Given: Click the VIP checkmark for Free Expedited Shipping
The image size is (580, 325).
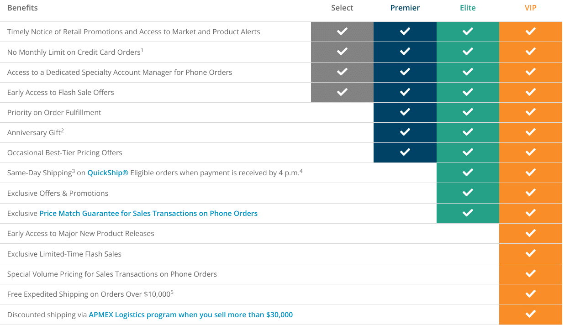Looking at the screenshot, I should 530,294.
